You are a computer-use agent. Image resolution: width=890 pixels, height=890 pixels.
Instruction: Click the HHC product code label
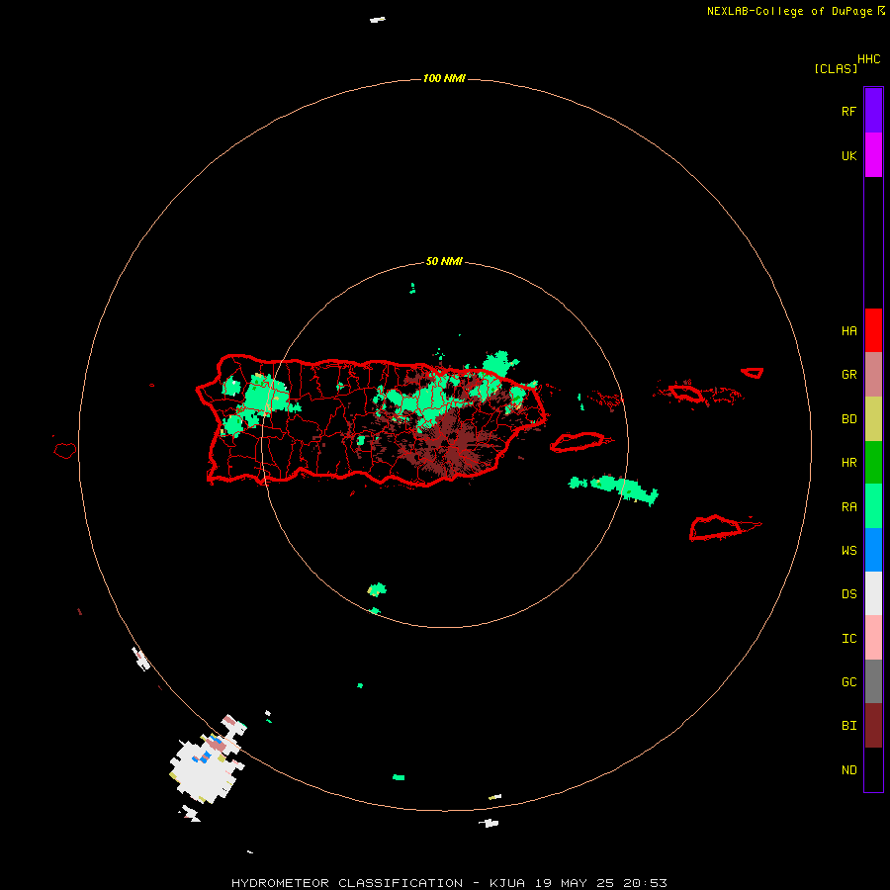click(x=869, y=59)
